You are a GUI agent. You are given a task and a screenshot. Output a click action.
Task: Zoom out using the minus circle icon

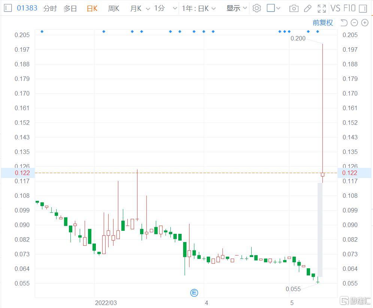point(354,23)
